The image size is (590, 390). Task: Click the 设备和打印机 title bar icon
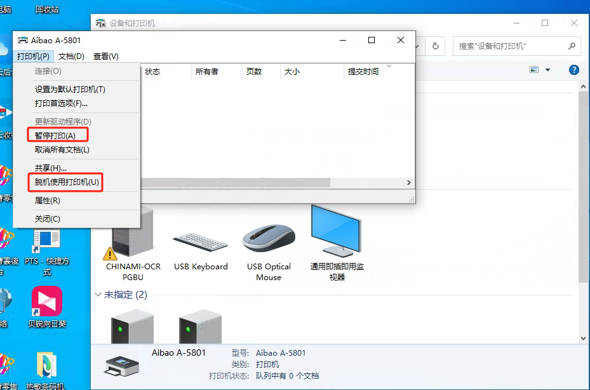pyautogui.click(x=100, y=24)
